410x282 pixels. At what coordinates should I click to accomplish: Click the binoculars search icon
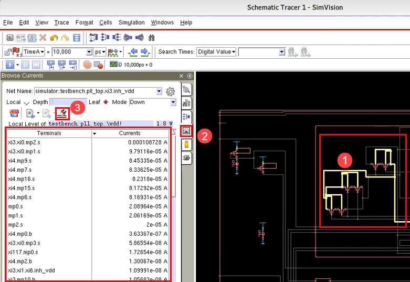[152, 38]
